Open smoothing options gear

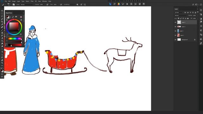[77, 4]
